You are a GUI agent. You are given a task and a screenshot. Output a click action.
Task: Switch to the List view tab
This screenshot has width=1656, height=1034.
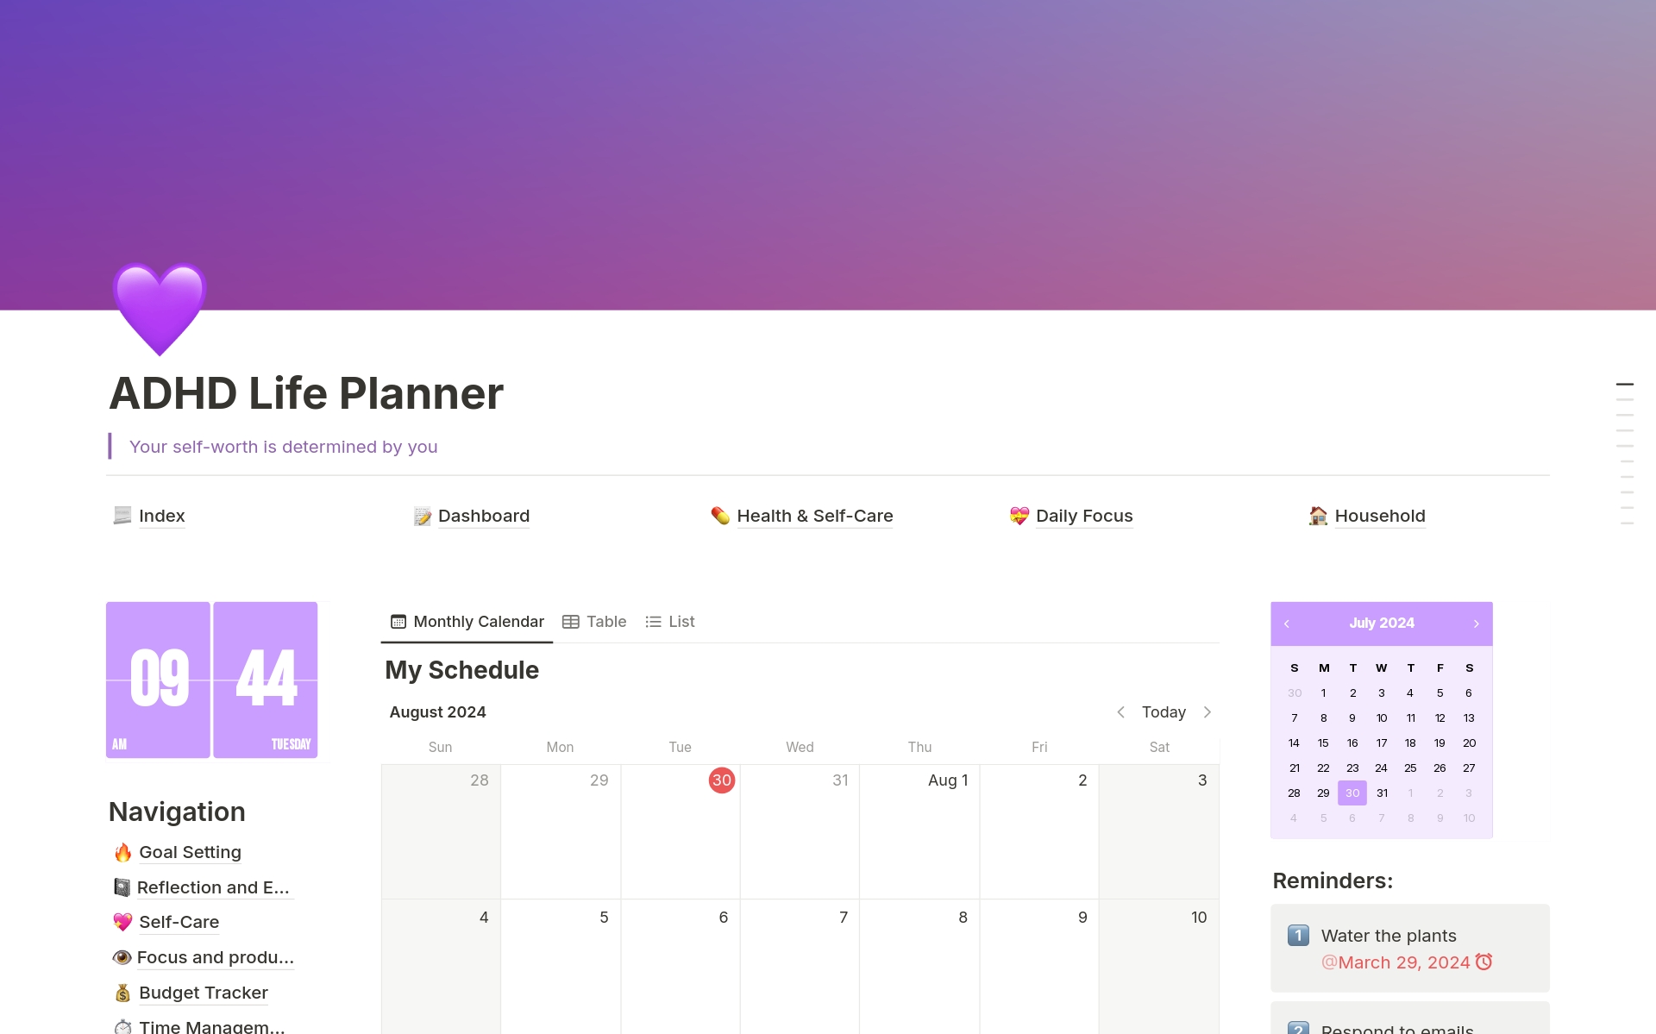click(x=671, y=621)
